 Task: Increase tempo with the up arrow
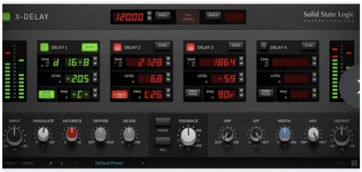149,13
